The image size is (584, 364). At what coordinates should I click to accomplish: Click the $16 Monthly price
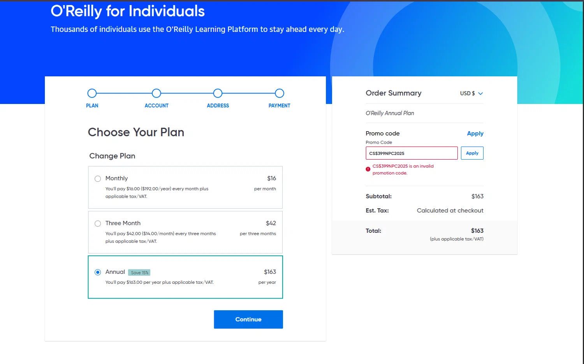pos(271,178)
